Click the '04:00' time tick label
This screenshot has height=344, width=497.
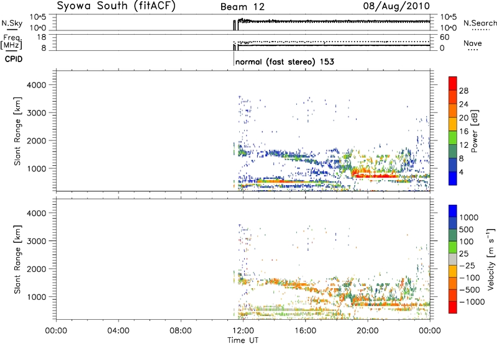point(118,331)
